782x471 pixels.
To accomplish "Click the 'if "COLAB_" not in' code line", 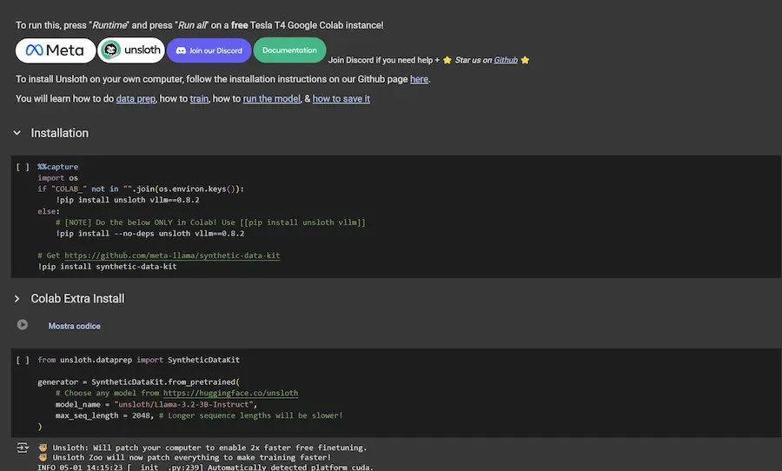I will [141, 189].
